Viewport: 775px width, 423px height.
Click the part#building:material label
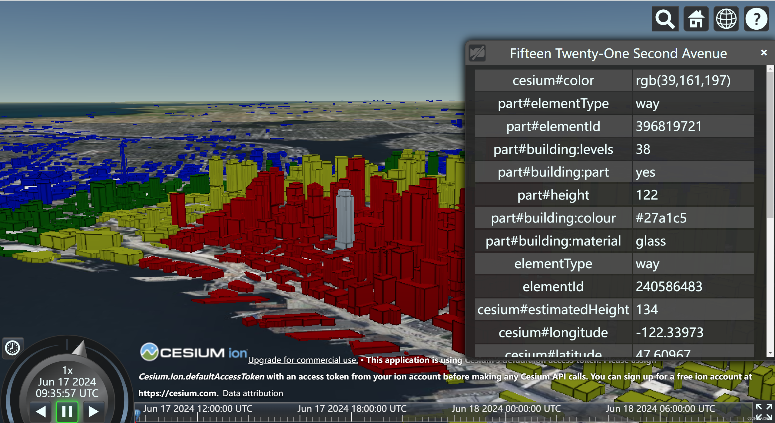coord(553,241)
